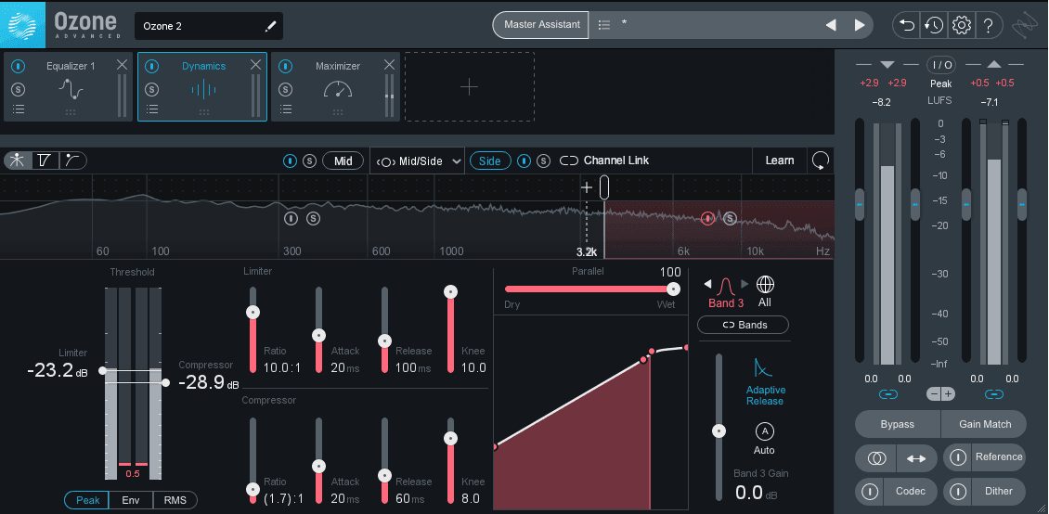Click the Undo arrow icon
The width and height of the screenshot is (1049, 514).
pos(906,25)
